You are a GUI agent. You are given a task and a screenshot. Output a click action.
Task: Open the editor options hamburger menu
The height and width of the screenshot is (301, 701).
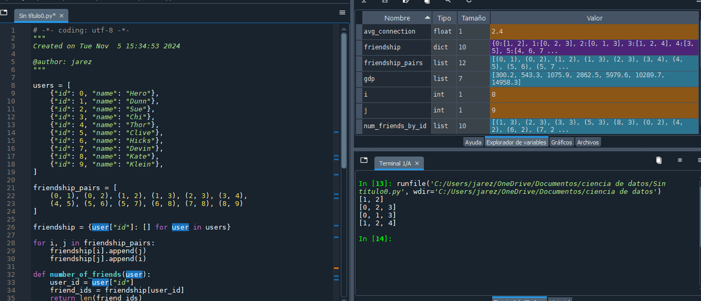tap(343, 13)
